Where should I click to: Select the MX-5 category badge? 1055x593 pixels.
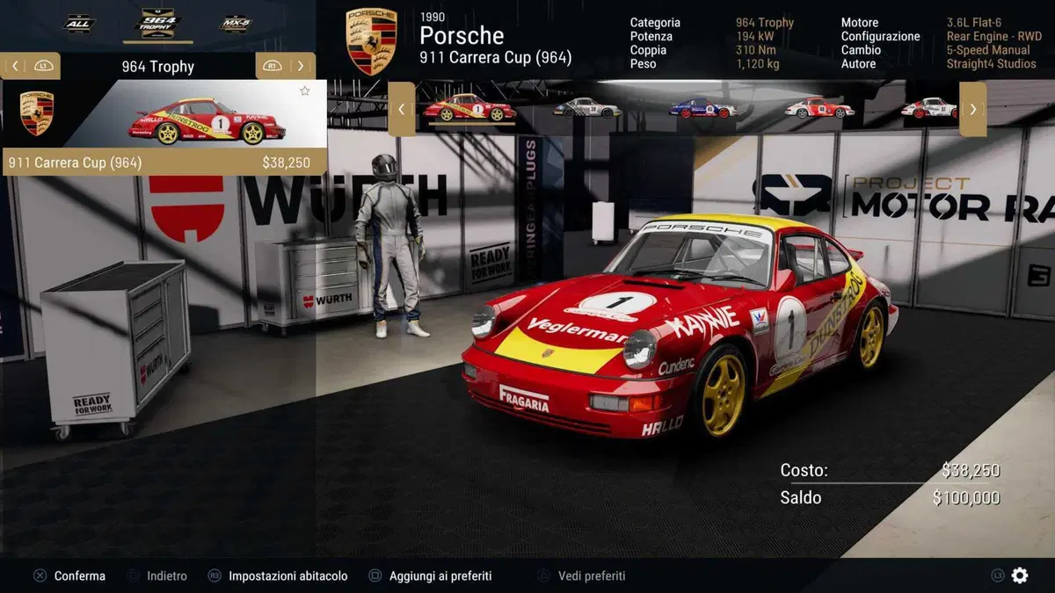pyautogui.click(x=235, y=24)
